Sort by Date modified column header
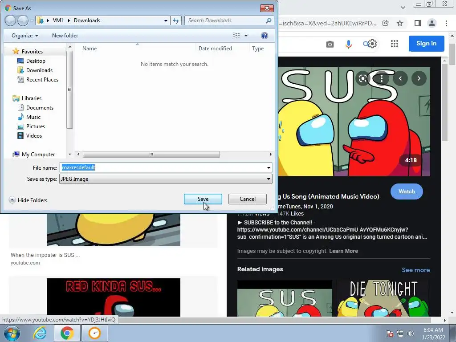This screenshot has height=342, width=456. click(x=215, y=49)
